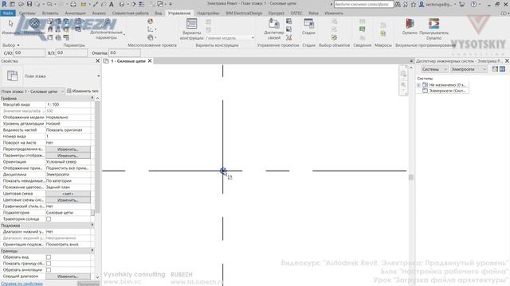Toggle the Обрезать вид checkbox
This screenshot has width=510, height=286.
coord(49,257)
